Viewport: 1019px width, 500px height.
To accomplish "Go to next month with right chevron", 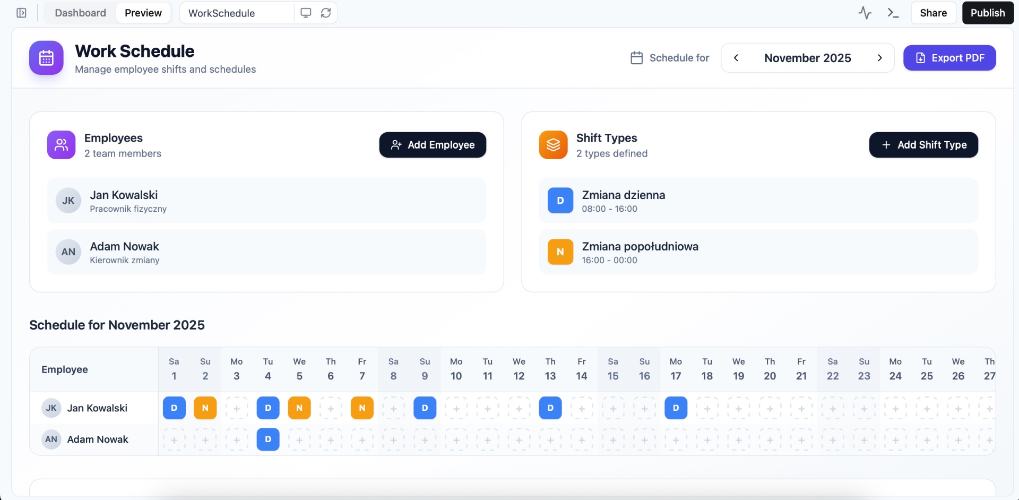I will click(x=879, y=58).
